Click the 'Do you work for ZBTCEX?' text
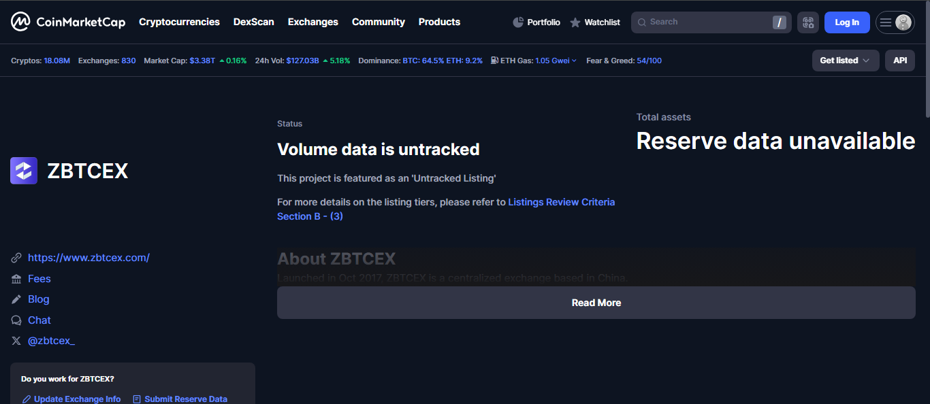Viewport: 930px width, 404px height. [x=67, y=379]
